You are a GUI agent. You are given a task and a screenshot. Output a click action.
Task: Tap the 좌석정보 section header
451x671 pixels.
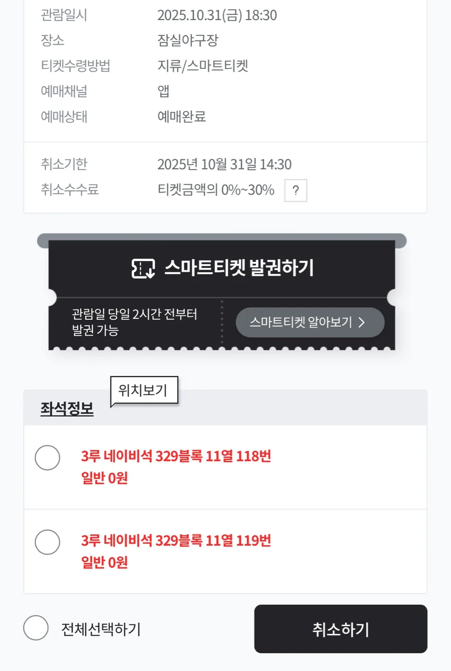(67, 409)
